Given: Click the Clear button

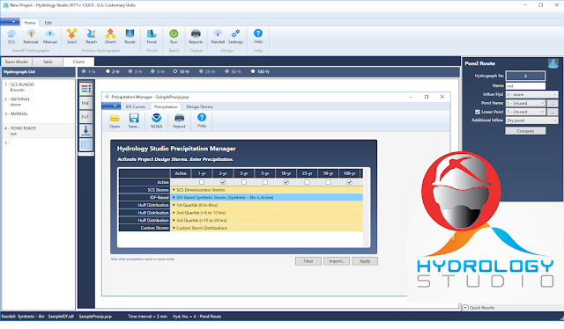Looking at the screenshot, I should click(x=308, y=261).
